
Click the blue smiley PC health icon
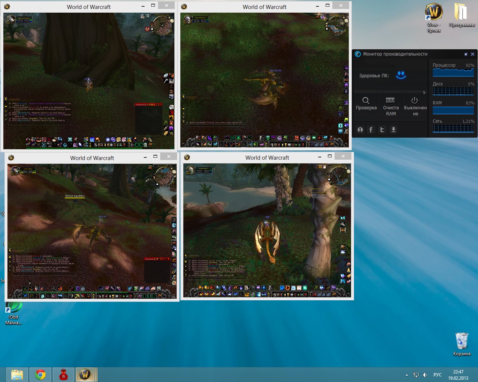point(401,75)
